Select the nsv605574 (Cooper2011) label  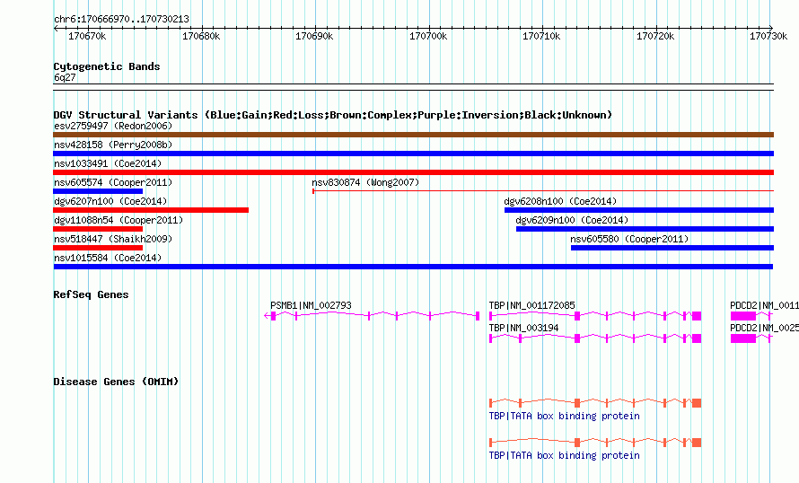(113, 182)
